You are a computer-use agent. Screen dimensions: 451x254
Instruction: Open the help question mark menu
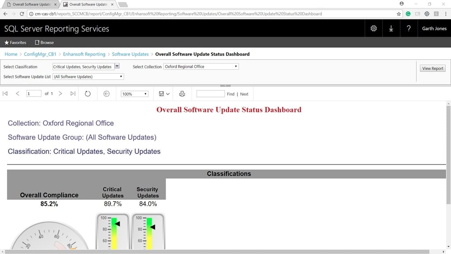pyautogui.click(x=409, y=29)
